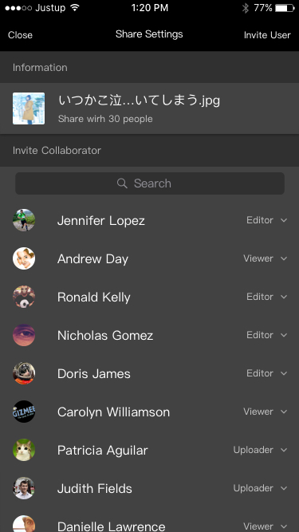Open Andrew Day's avatar
The width and height of the screenshot is (299, 532).
[24, 258]
